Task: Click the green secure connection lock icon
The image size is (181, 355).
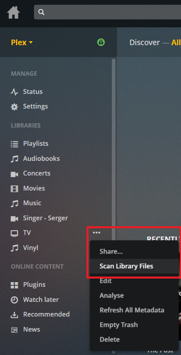Action: [x=101, y=42]
